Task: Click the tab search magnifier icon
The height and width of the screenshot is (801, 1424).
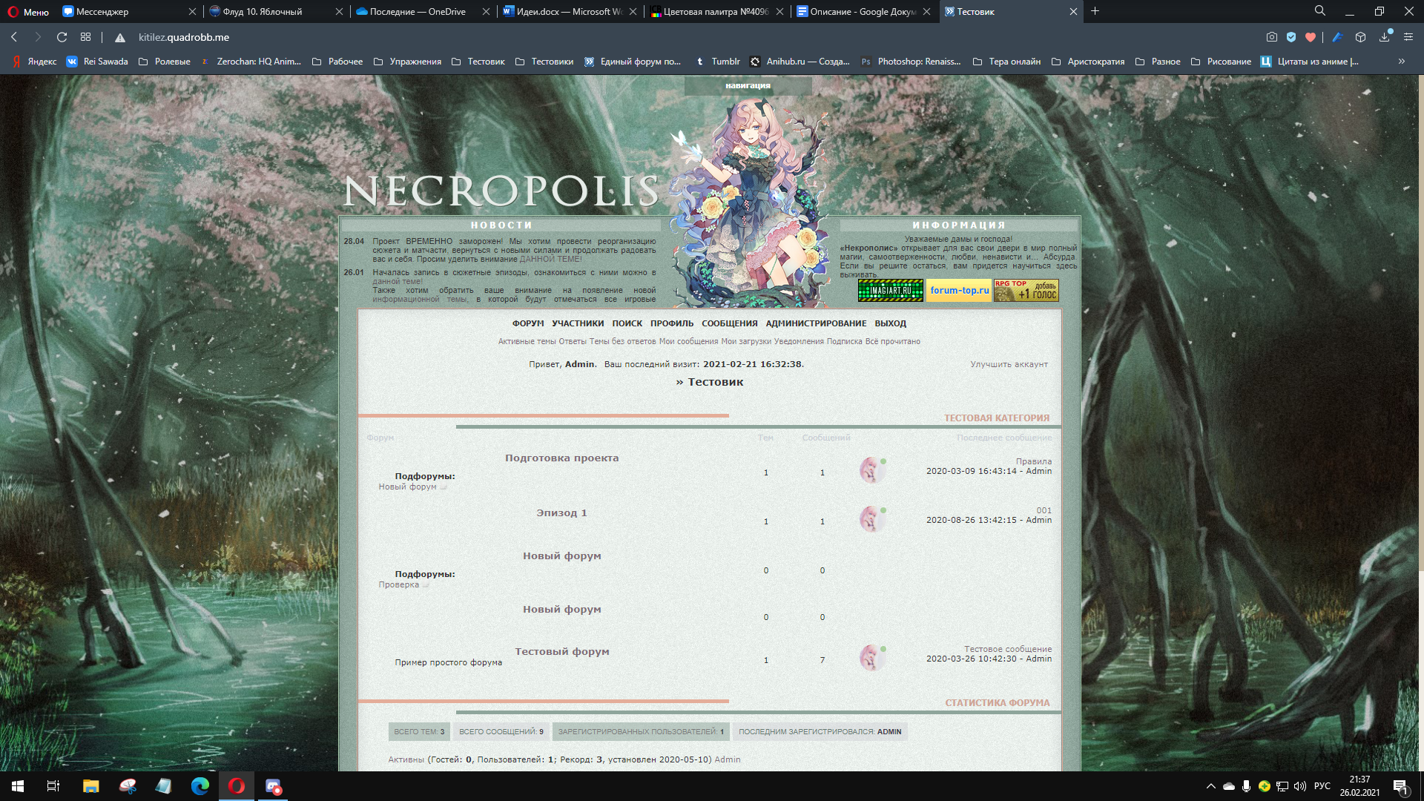Action: (1319, 11)
